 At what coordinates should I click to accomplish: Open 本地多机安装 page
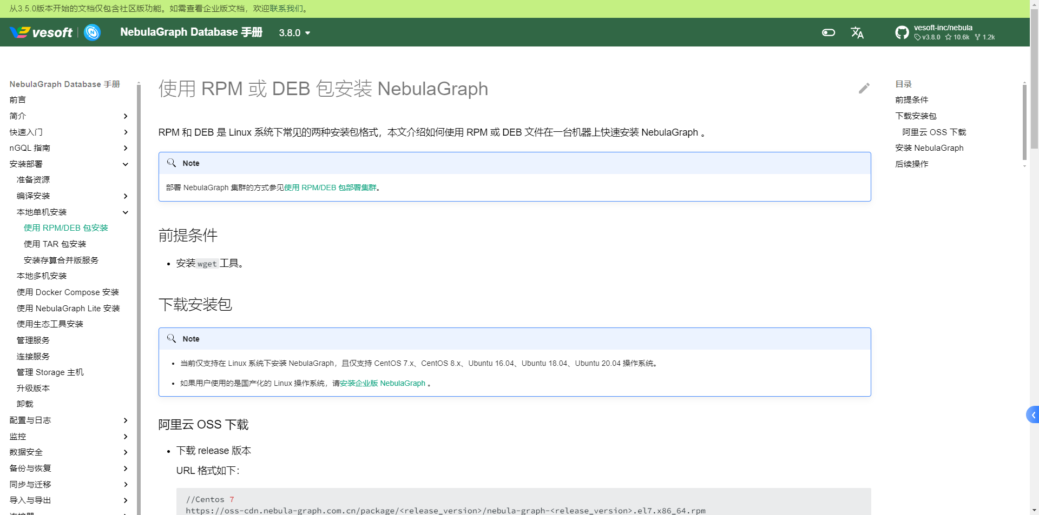point(42,276)
